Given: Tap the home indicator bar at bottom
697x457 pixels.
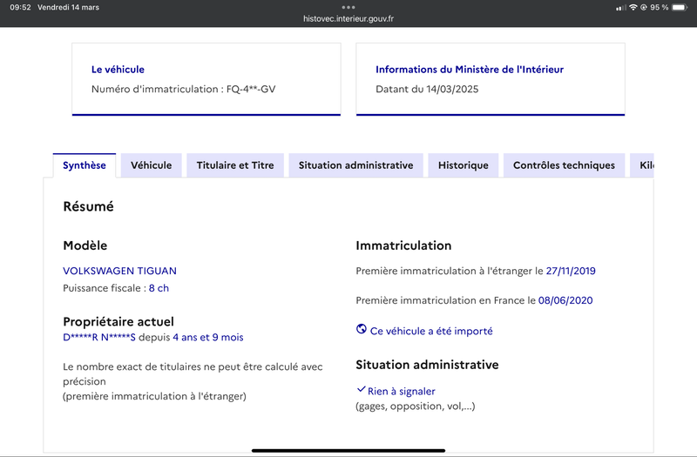Looking at the screenshot, I should tap(348, 450).
